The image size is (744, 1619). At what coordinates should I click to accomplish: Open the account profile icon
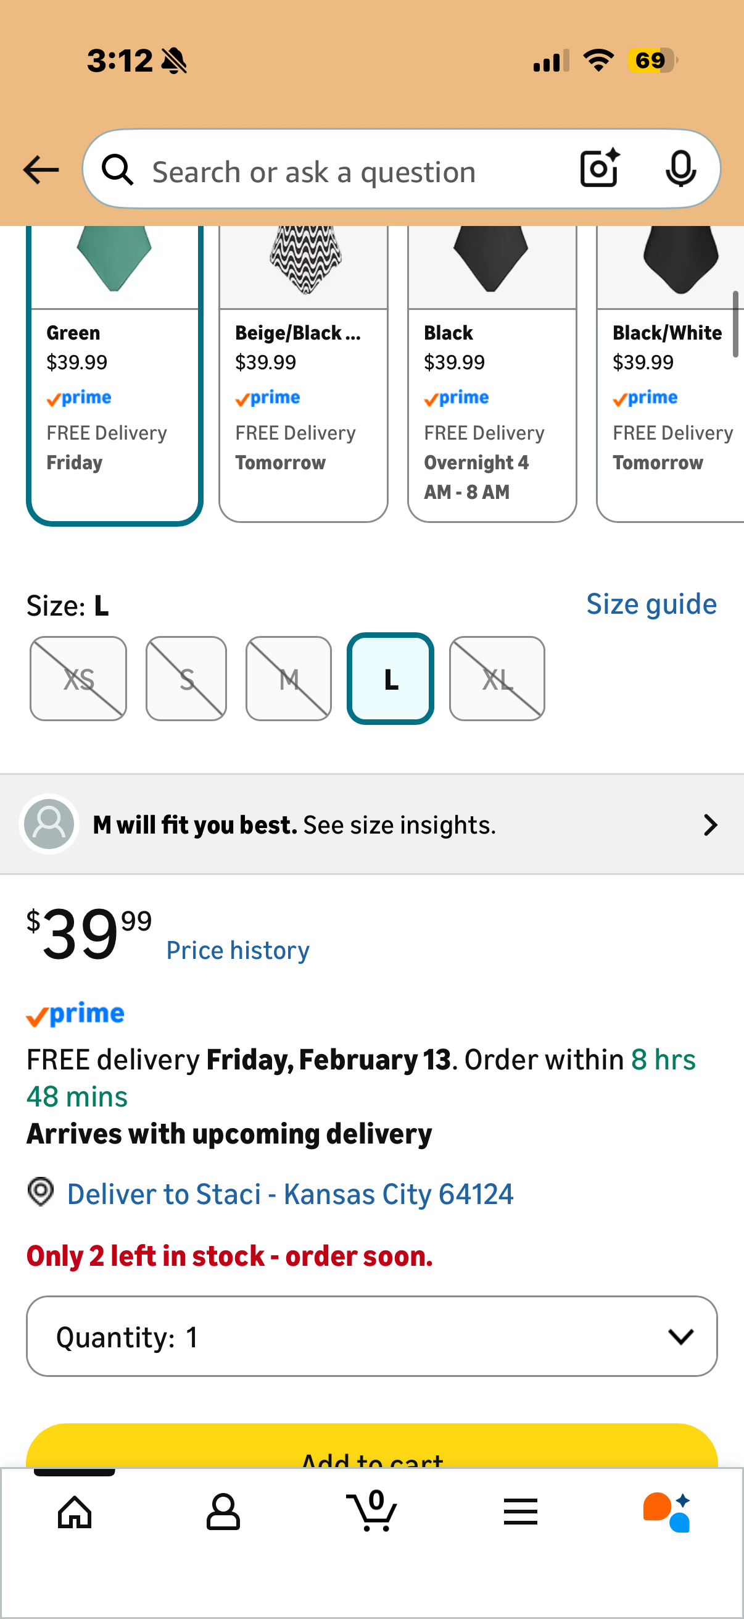223,1512
